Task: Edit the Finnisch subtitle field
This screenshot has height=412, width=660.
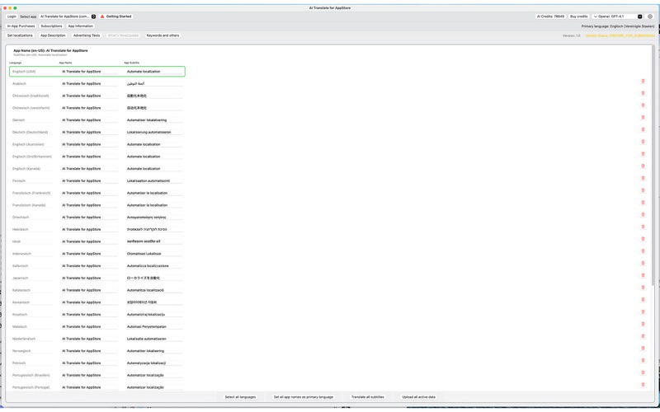Action: (x=154, y=180)
